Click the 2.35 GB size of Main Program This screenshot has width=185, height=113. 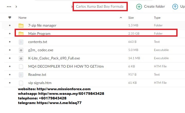(134, 34)
